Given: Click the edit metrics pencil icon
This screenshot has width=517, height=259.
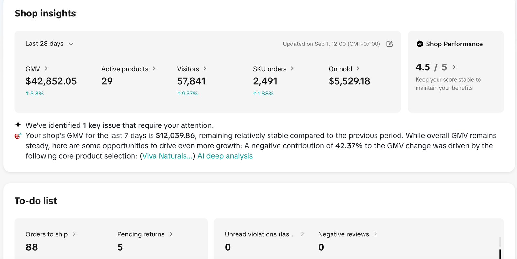Looking at the screenshot, I should pos(390,44).
